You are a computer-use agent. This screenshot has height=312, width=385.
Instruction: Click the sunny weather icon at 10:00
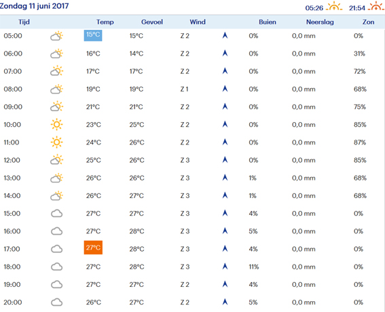pos(57,124)
